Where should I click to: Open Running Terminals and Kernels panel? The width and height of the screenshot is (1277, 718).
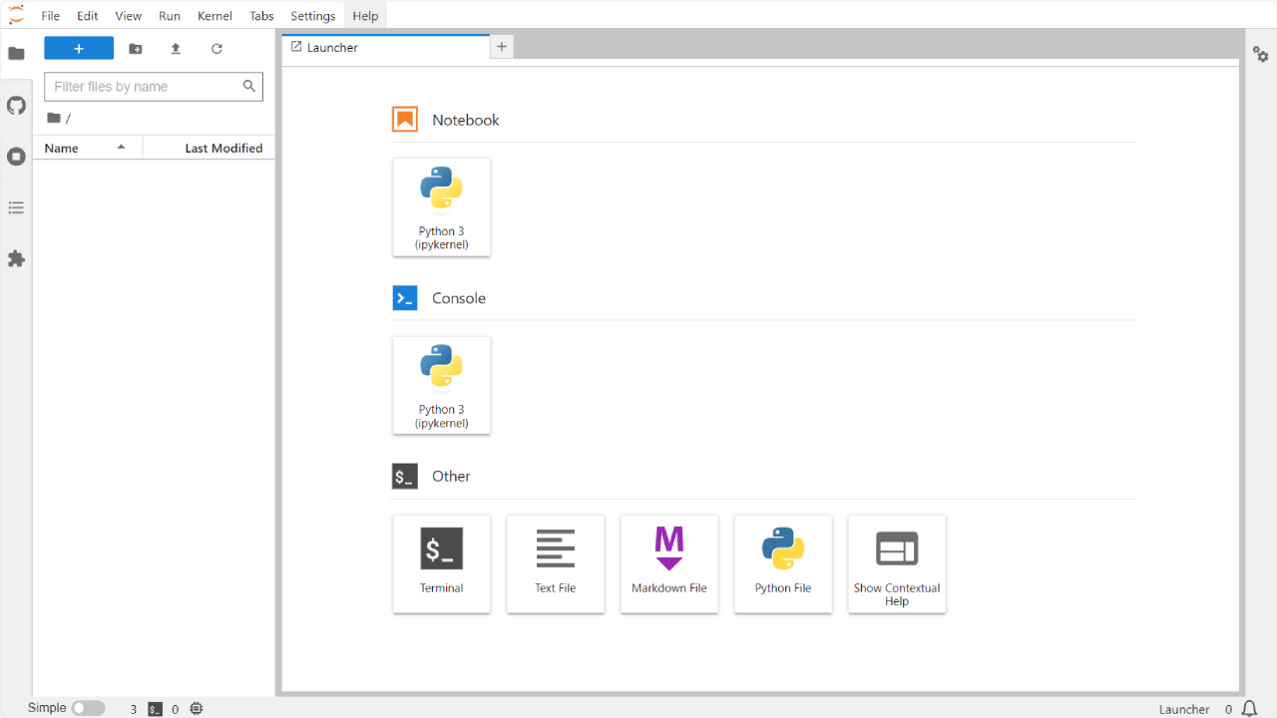click(16, 157)
